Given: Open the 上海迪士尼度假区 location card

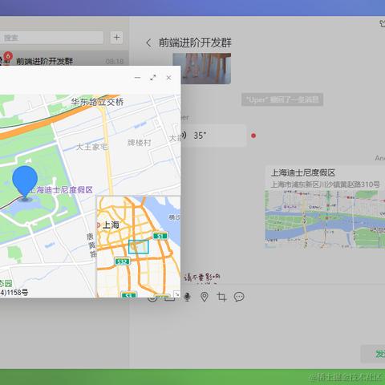Looking at the screenshot, I should pyautogui.click(x=325, y=207).
